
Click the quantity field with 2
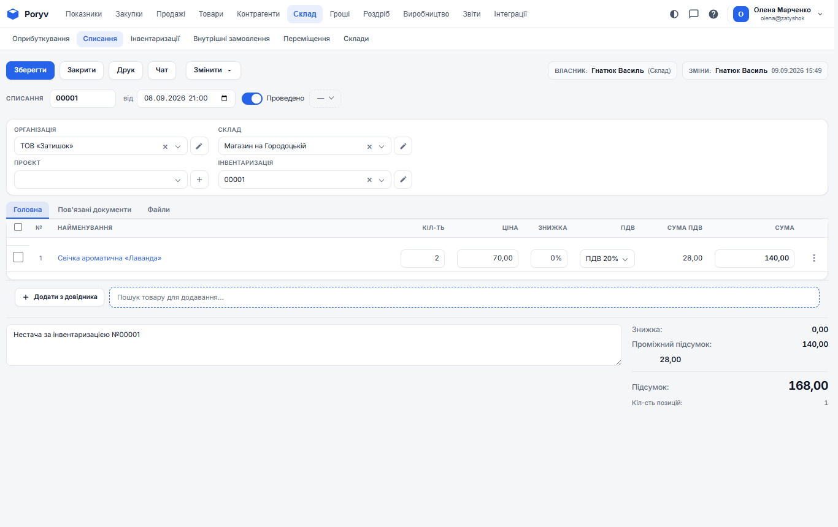(423, 259)
